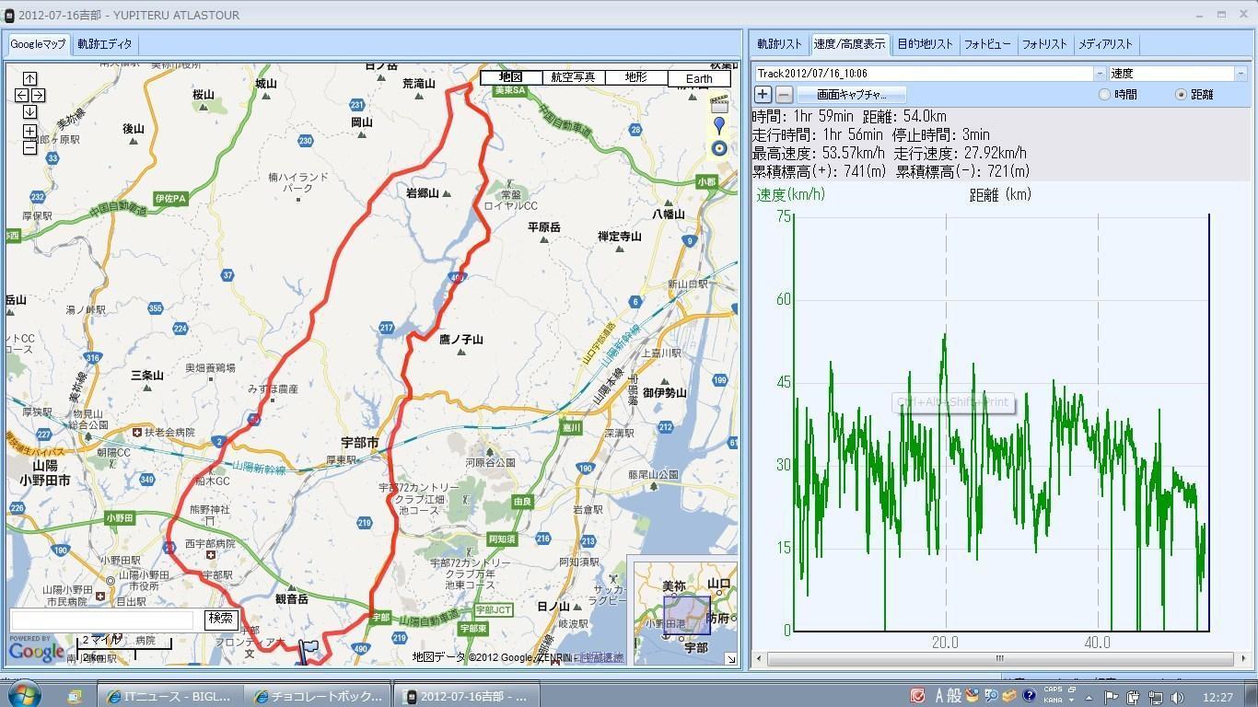
Task: Click the movie clapperboard icon on the map
Action: coord(719,103)
